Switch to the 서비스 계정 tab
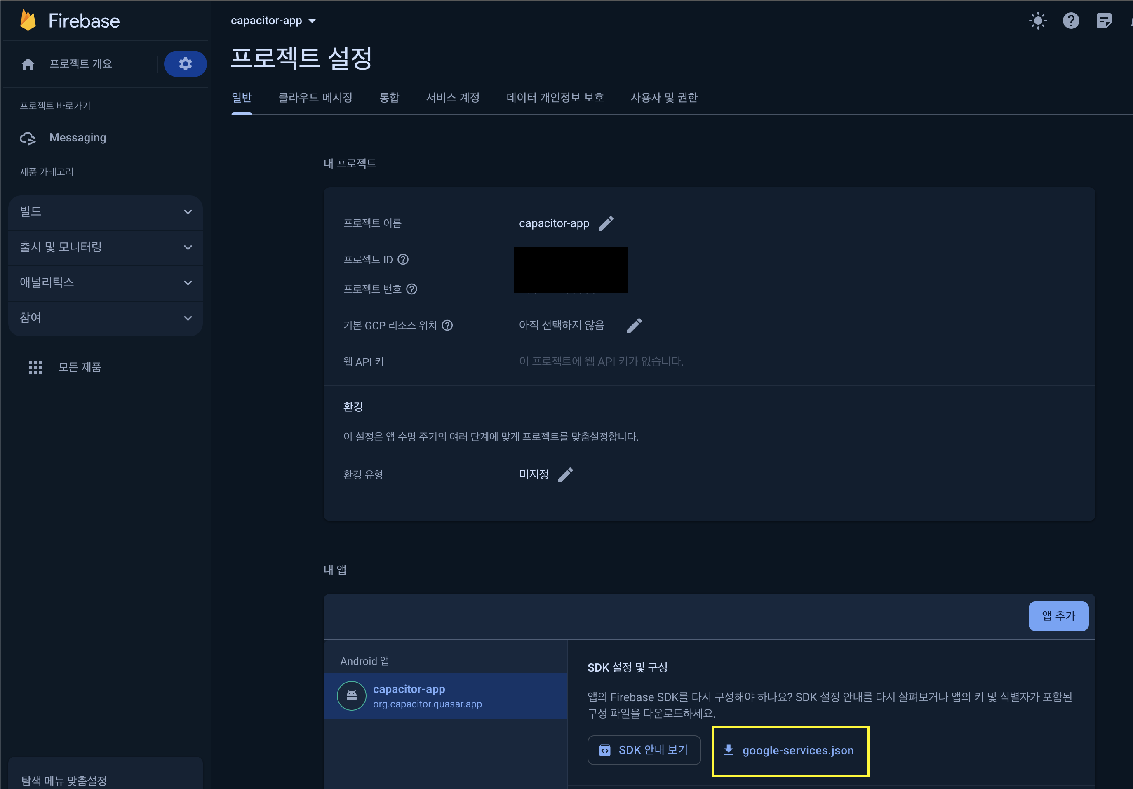1133x789 pixels. [x=453, y=98]
